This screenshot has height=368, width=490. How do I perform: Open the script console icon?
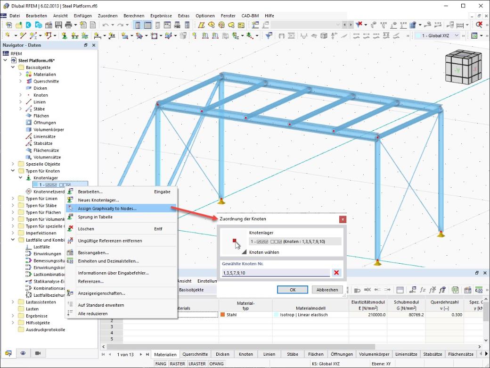point(168,25)
